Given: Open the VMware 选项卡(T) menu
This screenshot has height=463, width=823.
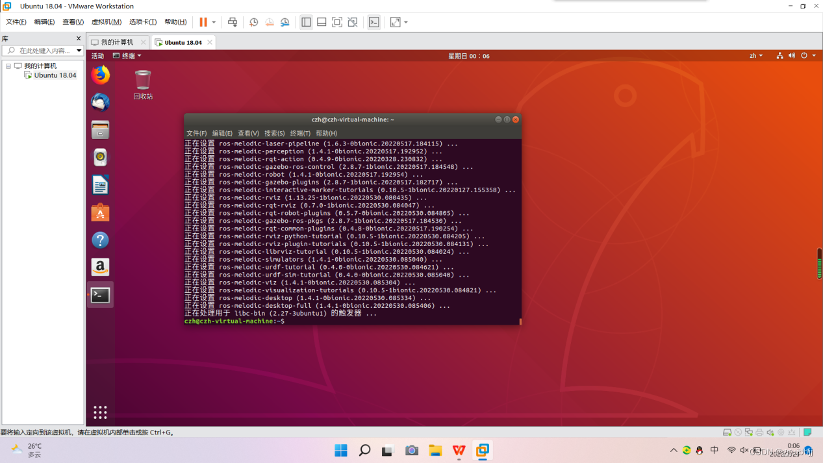Looking at the screenshot, I should [142, 22].
